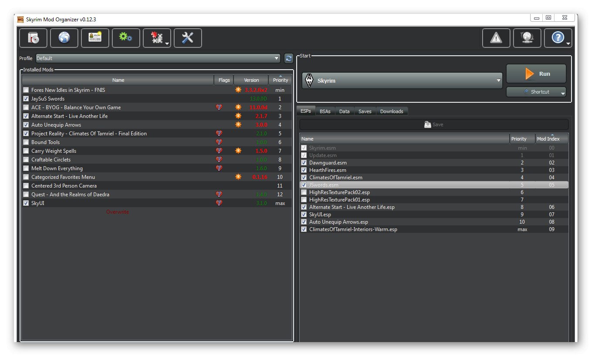The width and height of the screenshot is (592, 356).
Task: Switch to the Downloads tab
Action: tap(392, 111)
